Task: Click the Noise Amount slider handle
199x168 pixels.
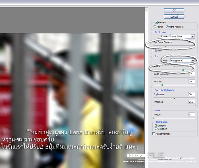Action: pyautogui.click(x=154, y=118)
